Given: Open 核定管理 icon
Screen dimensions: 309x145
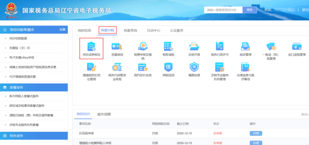Looking at the screenshot, I should pyautogui.click(x=245, y=46).
